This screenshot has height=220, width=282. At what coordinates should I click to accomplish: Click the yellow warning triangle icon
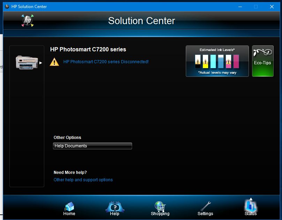tap(54, 62)
